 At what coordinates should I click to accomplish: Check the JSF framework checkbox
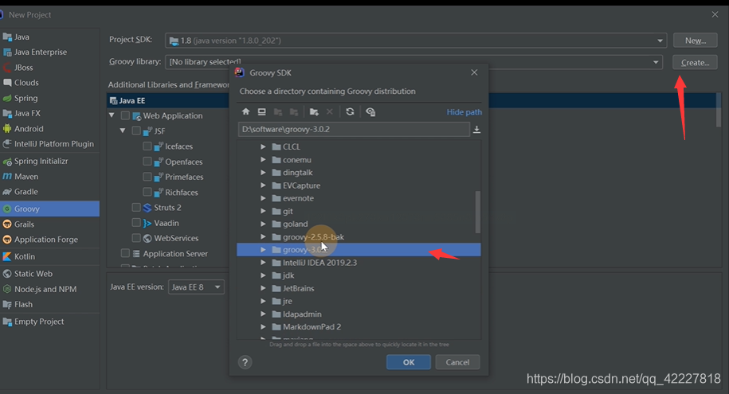click(x=136, y=131)
